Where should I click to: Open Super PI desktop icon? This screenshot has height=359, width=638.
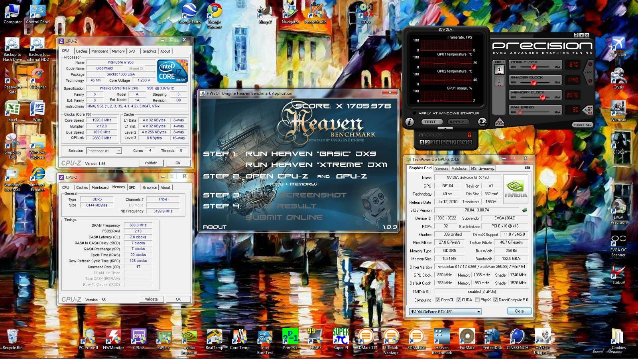coord(341,339)
